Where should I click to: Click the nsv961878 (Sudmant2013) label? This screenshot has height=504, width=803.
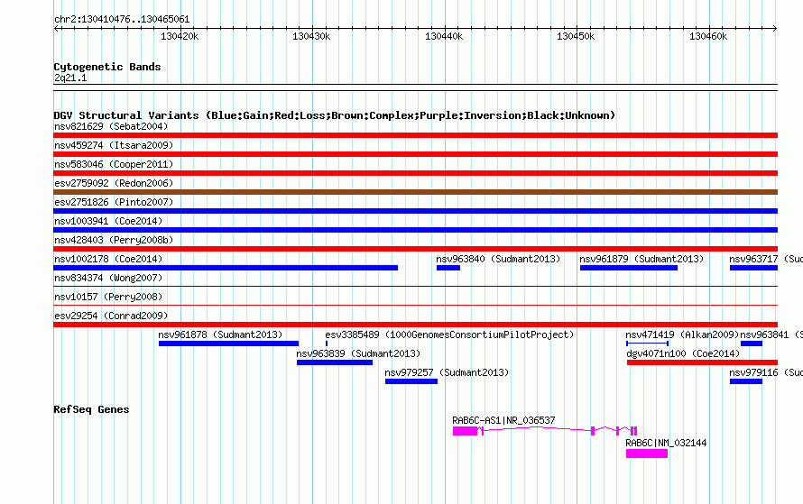coord(220,334)
